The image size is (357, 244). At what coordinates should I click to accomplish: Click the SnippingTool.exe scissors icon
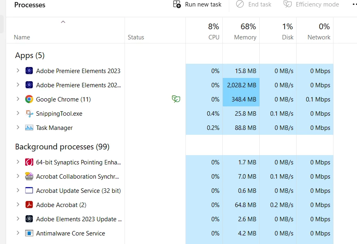(x=29, y=113)
